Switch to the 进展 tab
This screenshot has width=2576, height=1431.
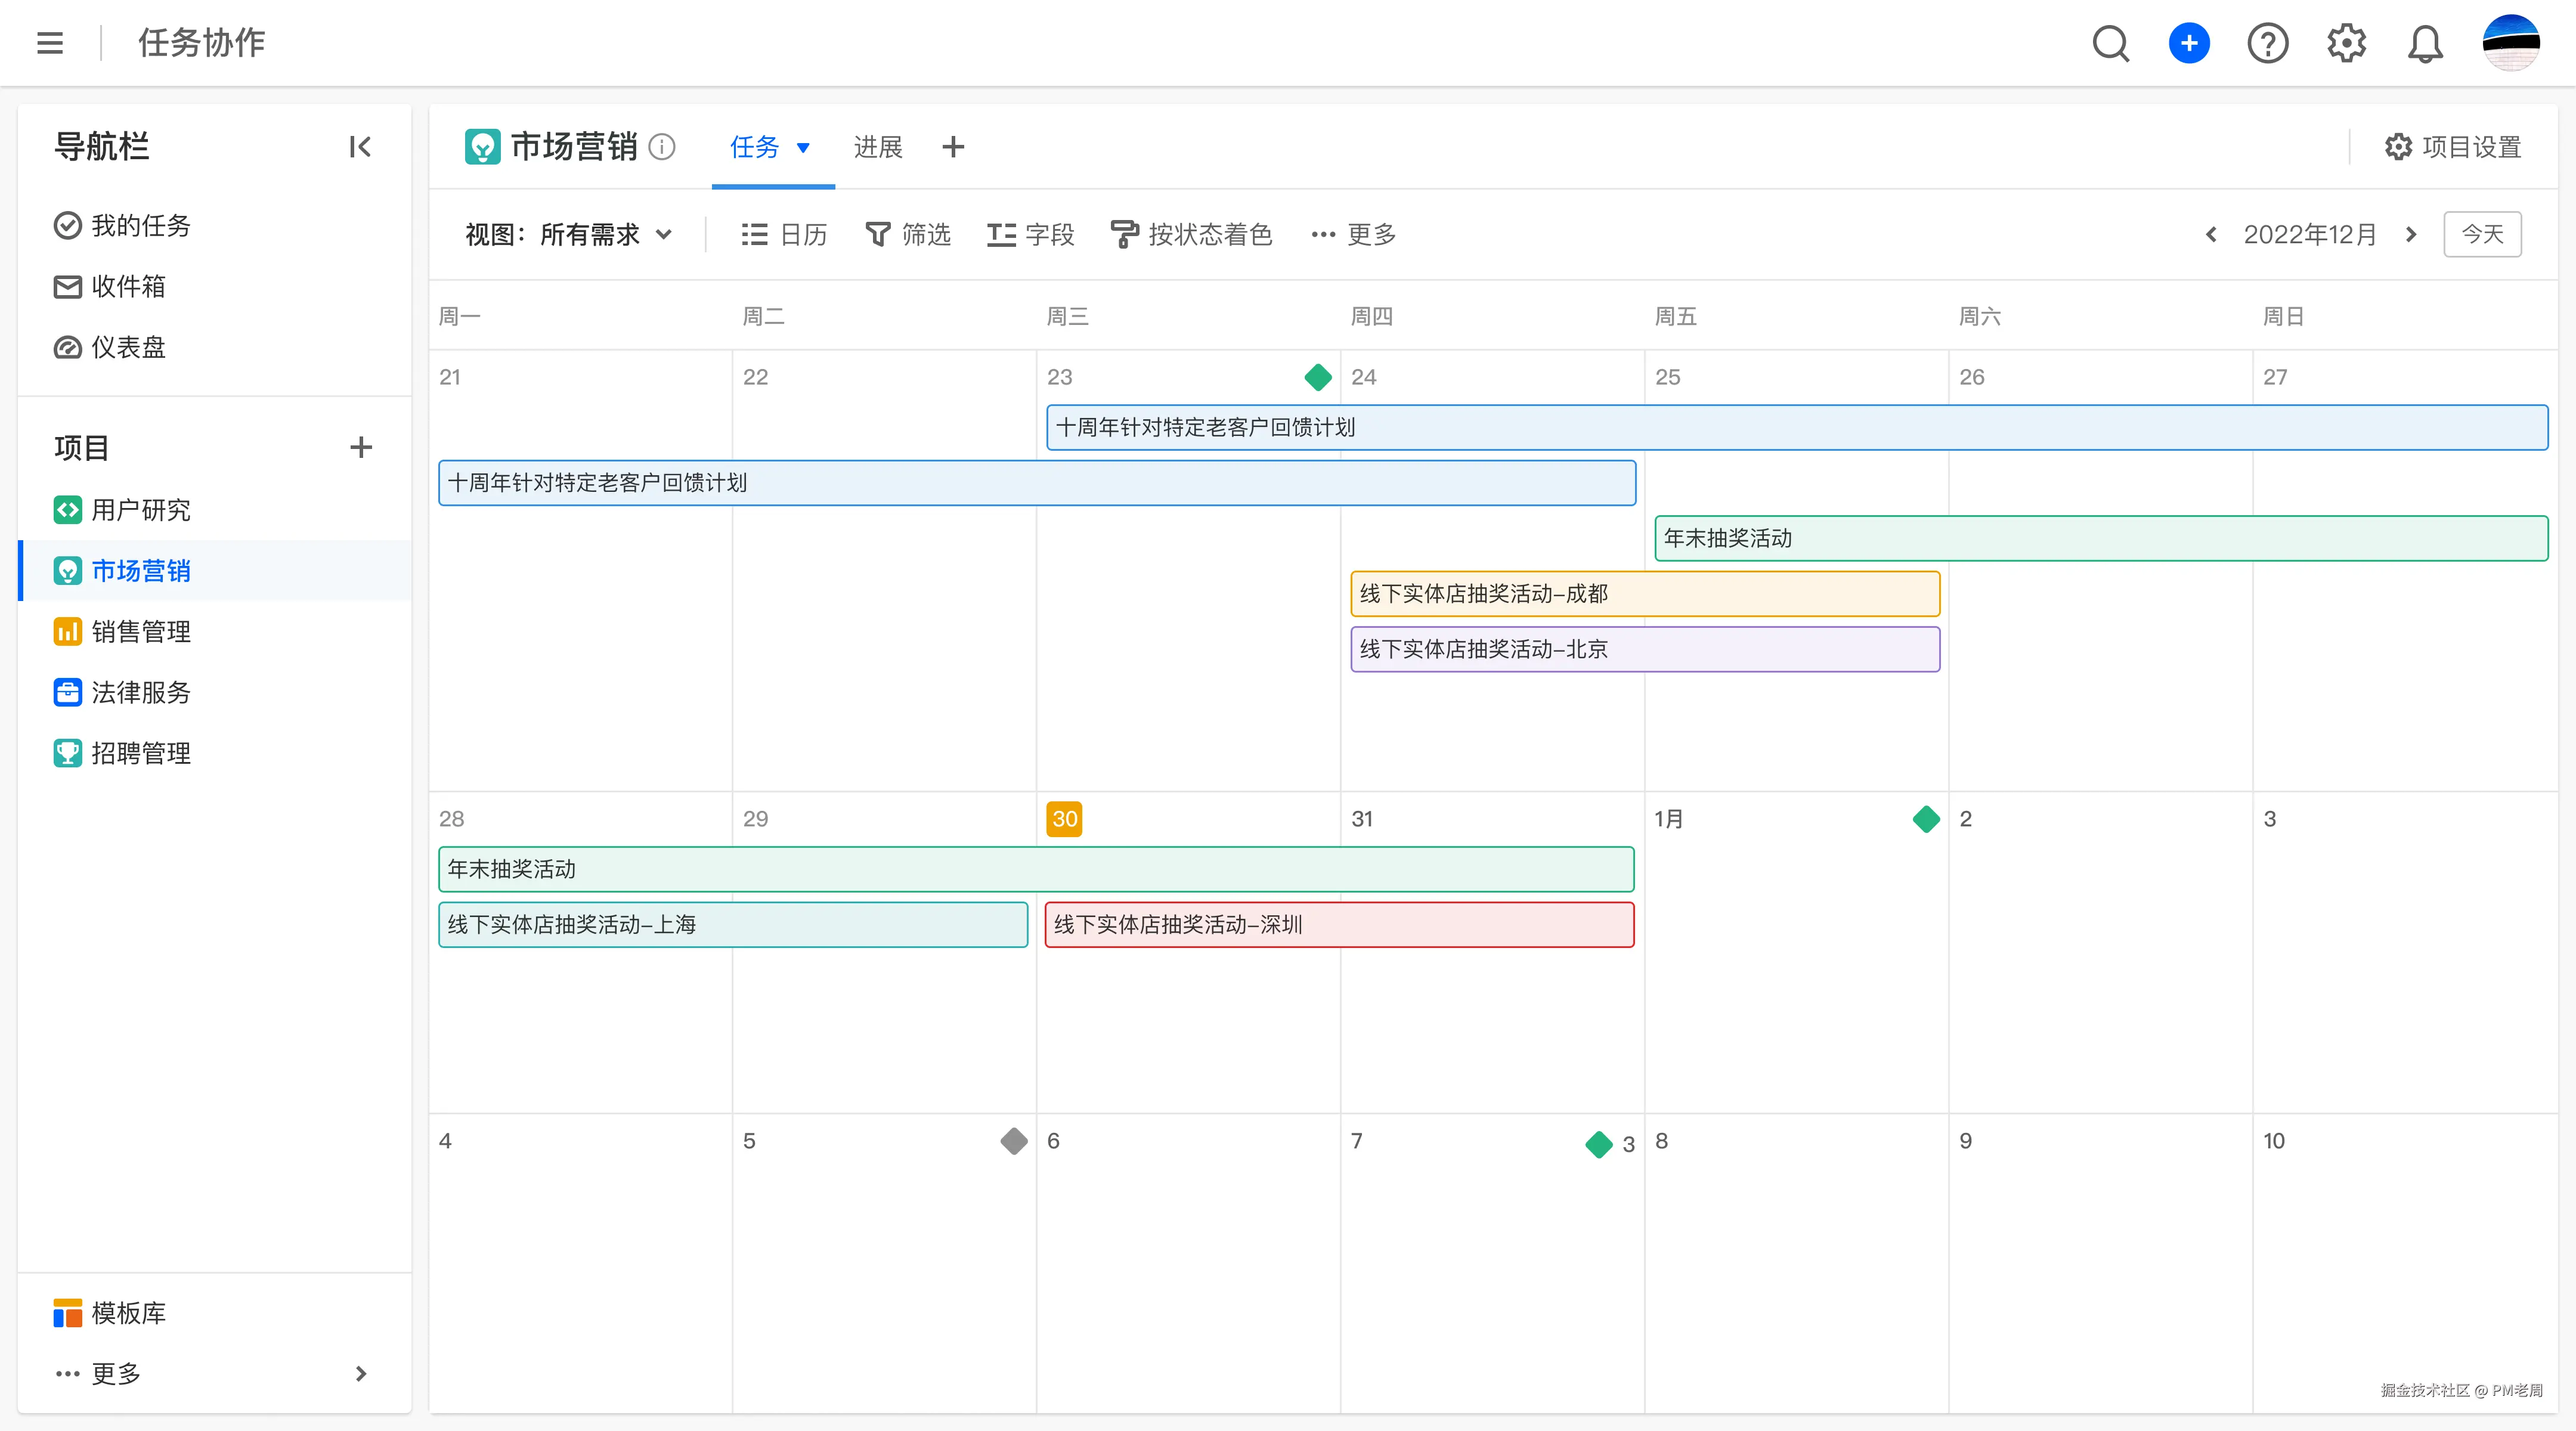click(x=877, y=147)
